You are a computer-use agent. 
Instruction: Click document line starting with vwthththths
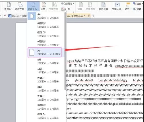tap(105, 118)
